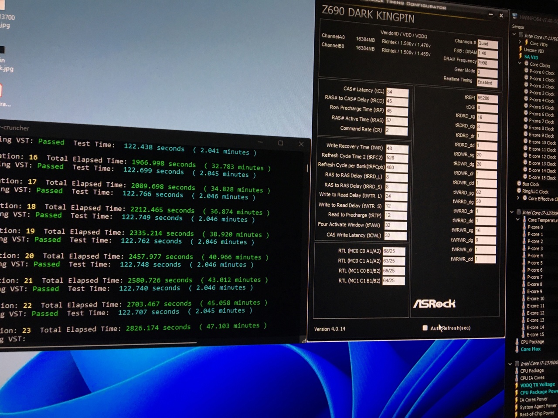Close the Z690 Dark Kingpin timing window
The image size is (558, 418).
point(501,15)
